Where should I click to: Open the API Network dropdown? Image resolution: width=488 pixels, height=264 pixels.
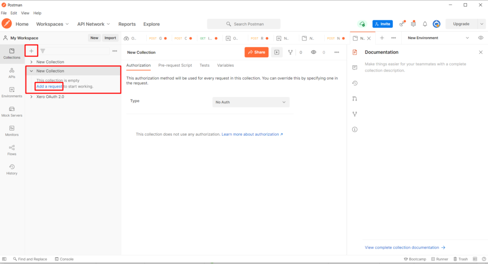(x=93, y=24)
